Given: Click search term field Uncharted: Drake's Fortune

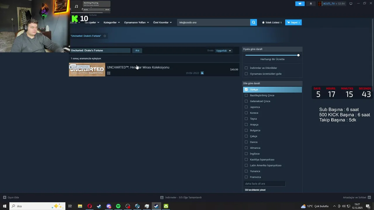Looking at the screenshot, I should coord(100,50).
